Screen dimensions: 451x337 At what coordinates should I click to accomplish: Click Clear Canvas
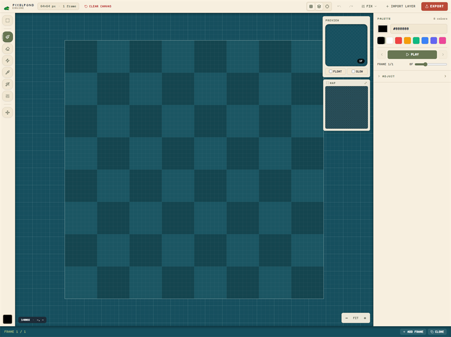coord(98,6)
